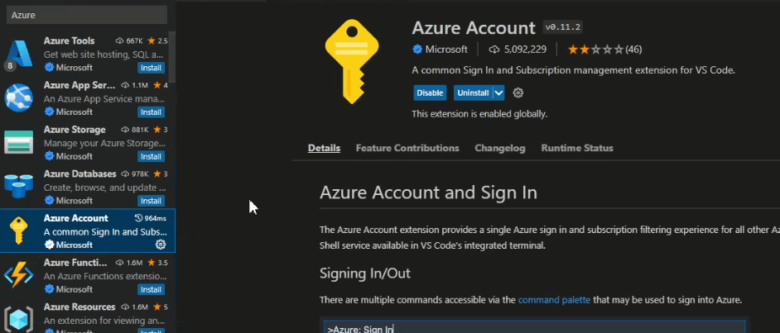780x333 pixels.
Task: Click the badge number 8 on Azure Tools
Action: [8, 65]
